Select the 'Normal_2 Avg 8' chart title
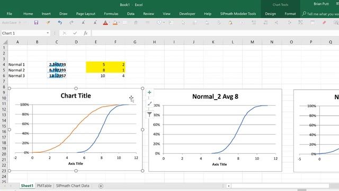Image resolution: width=339 pixels, height=191 pixels. (x=215, y=97)
